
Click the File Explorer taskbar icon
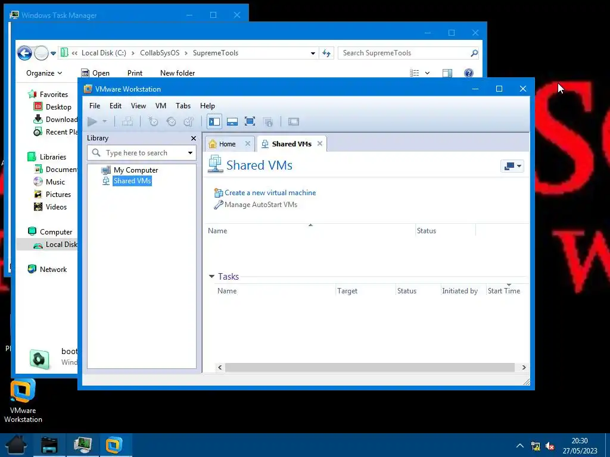49,445
